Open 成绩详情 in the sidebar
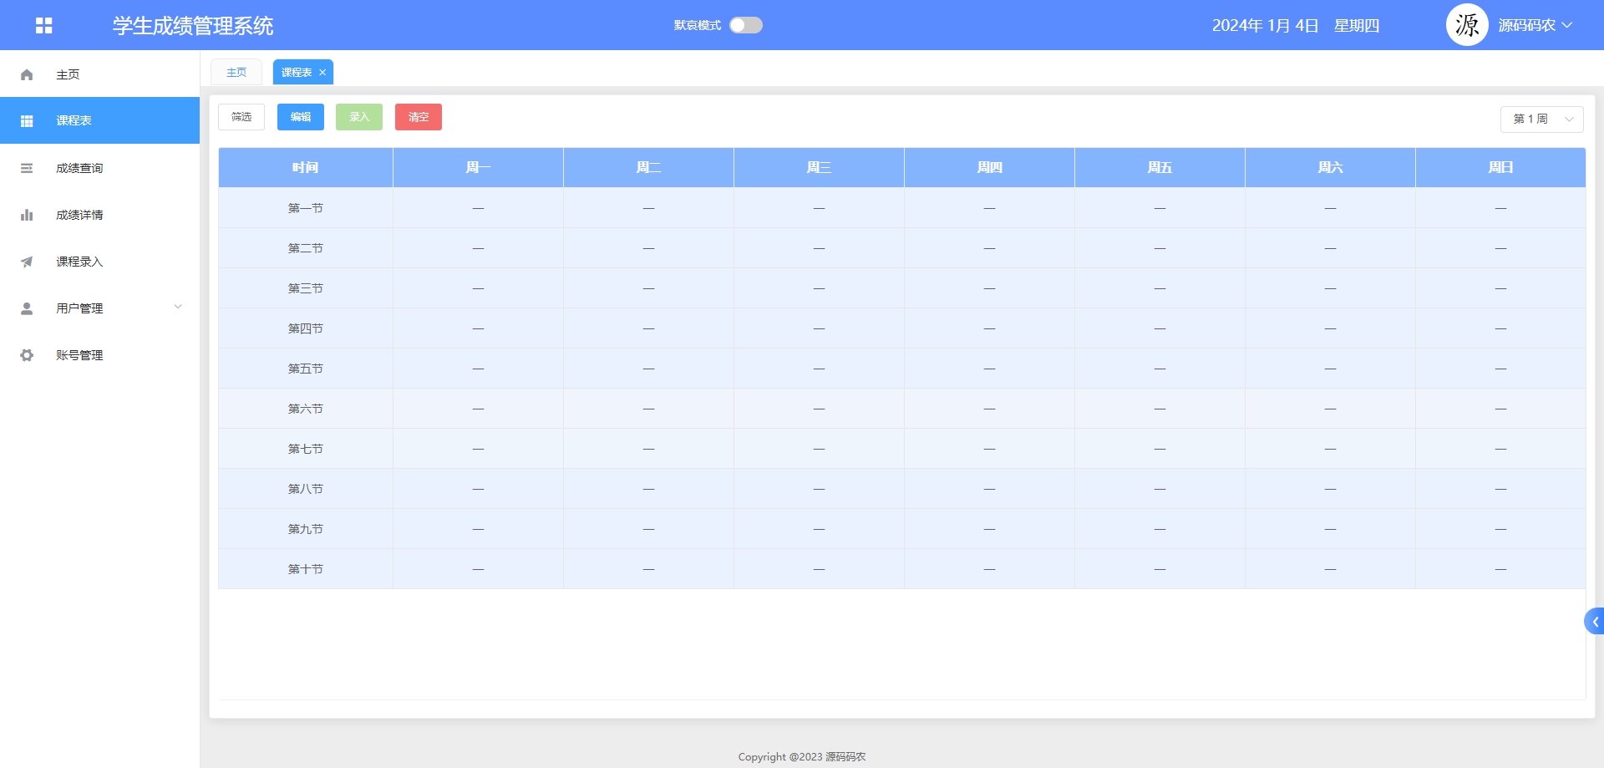 coord(100,215)
